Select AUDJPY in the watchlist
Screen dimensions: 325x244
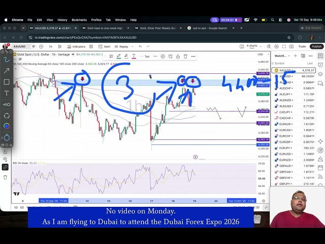point(294,94)
